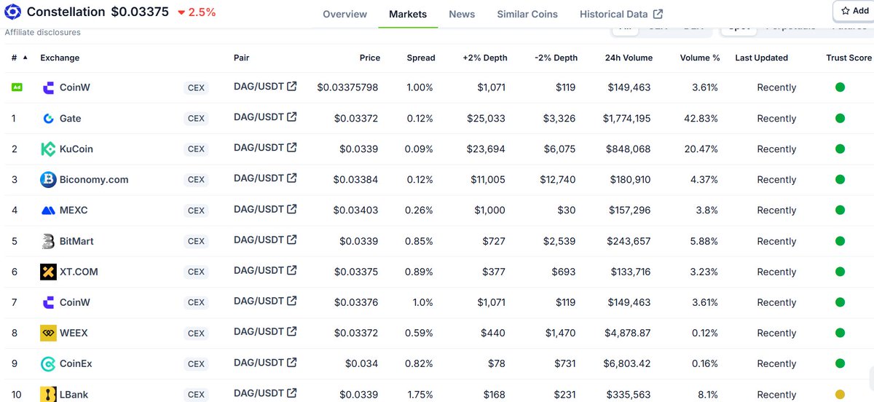Image resolution: width=874 pixels, height=402 pixels.
Task: Click XT.COM last updated Recently
Action: [x=776, y=272]
